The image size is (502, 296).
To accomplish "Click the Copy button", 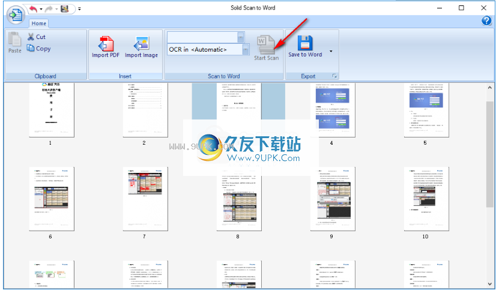I will (x=39, y=48).
